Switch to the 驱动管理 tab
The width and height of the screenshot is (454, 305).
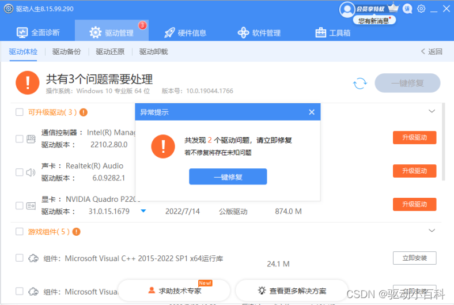[112, 31]
